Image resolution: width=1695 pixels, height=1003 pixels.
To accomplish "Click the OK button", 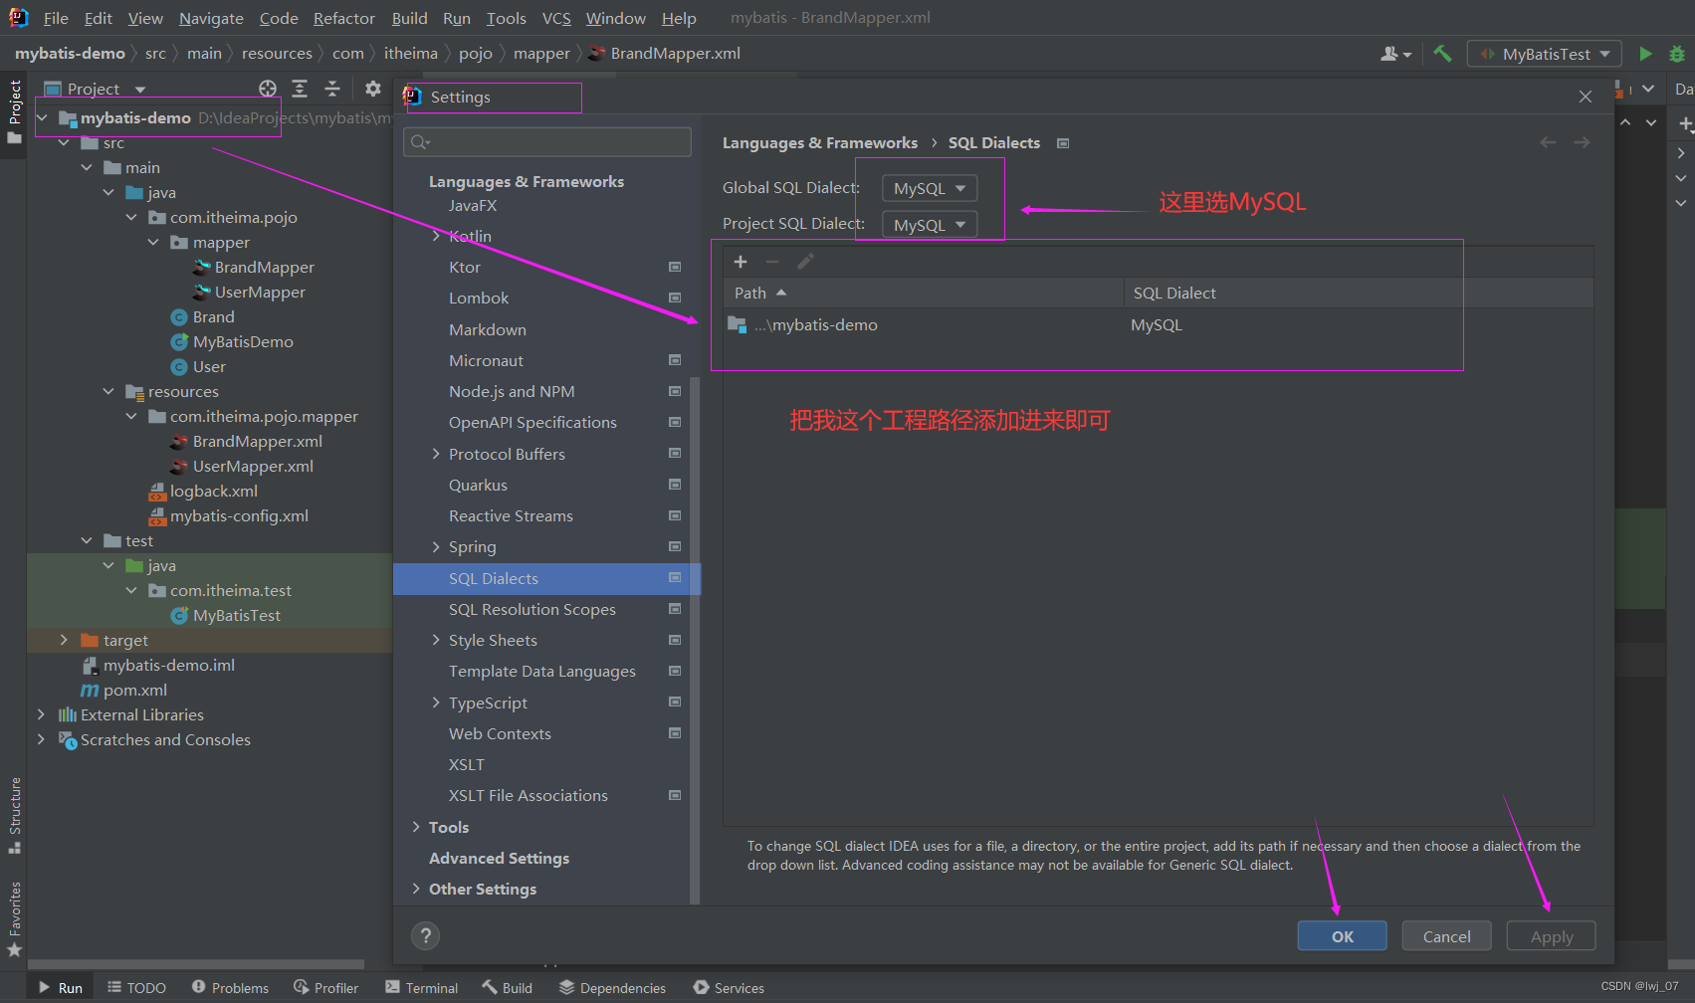I will (1342, 936).
